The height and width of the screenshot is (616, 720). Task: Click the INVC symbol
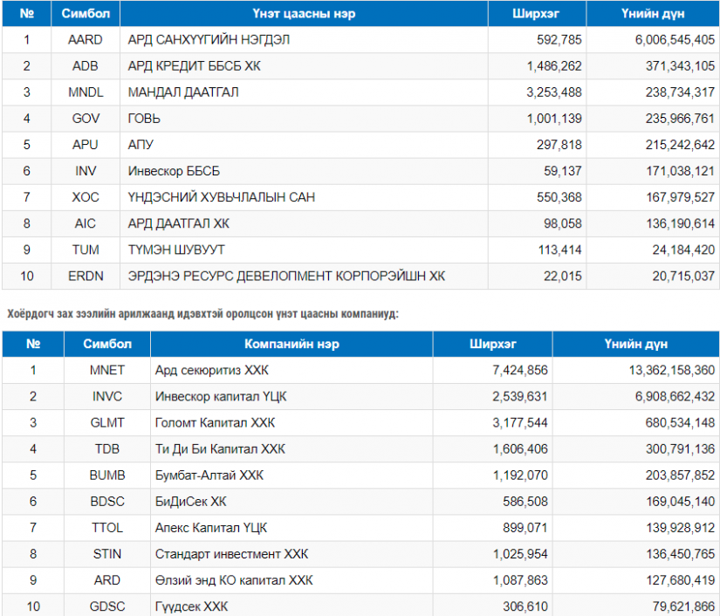pos(107,396)
